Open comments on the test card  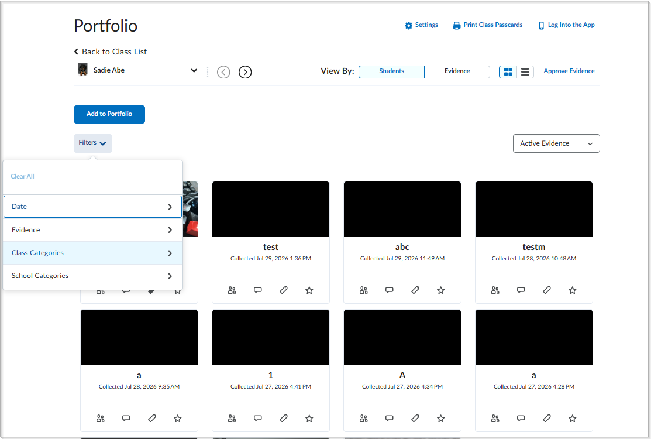(258, 290)
